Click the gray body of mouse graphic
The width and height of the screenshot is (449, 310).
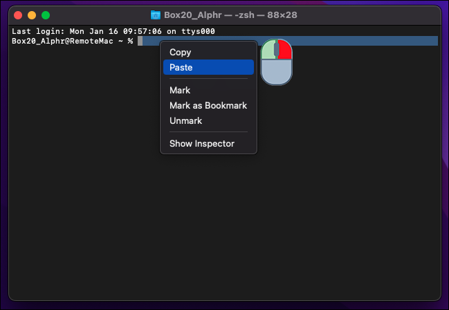pyautogui.click(x=276, y=72)
